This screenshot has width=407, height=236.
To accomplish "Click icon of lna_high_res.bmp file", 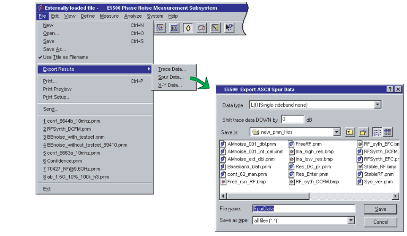I will (x=291, y=152).
